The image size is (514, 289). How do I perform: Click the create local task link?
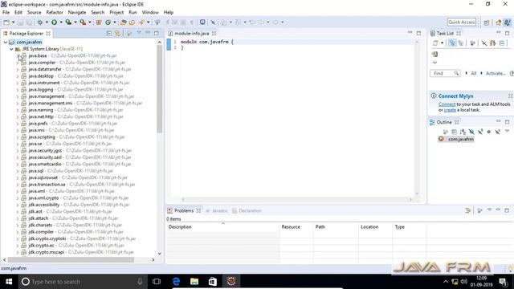click(450, 110)
